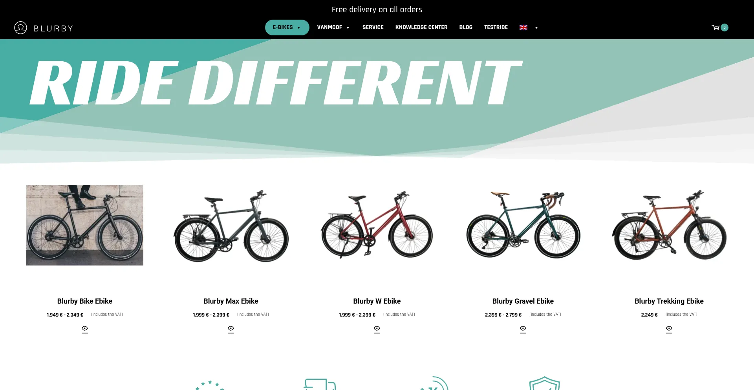Open the shopping cart icon
This screenshot has height=390, width=754.
tap(715, 27)
